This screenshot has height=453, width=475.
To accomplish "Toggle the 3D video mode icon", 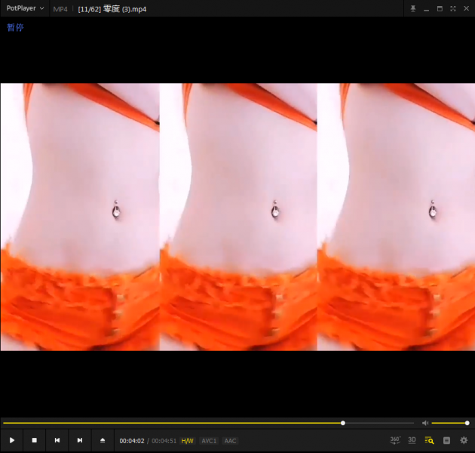I will 412,440.
